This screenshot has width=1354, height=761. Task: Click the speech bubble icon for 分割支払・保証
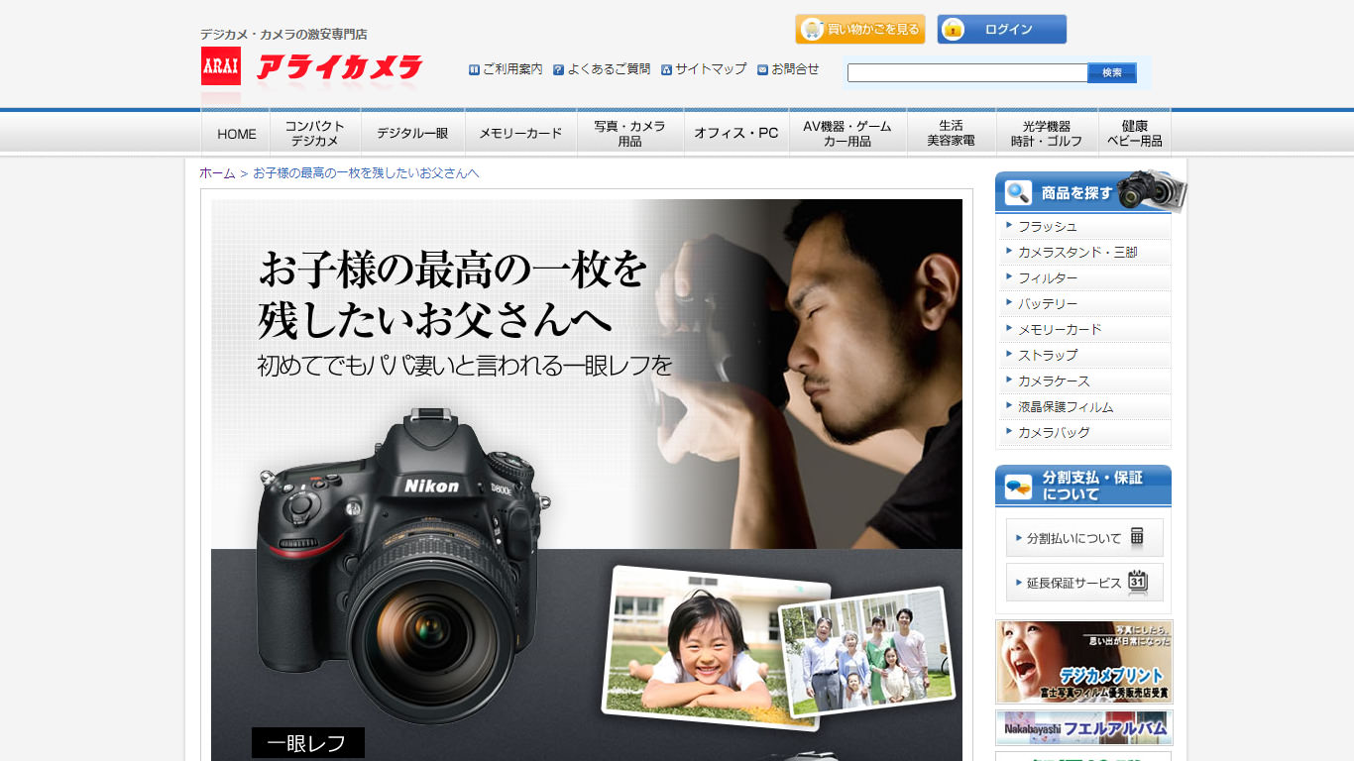coord(1018,486)
